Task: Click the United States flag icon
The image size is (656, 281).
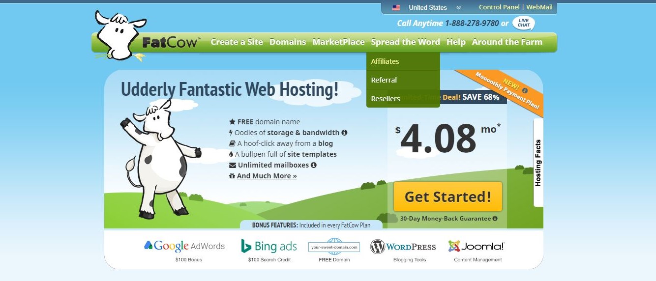Action: pyautogui.click(x=396, y=7)
